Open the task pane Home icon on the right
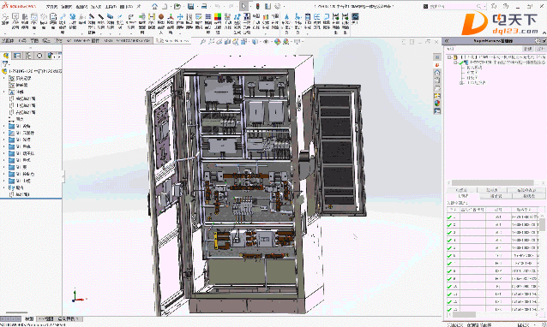Image resolution: width=547 pixels, height=327 pixels. 437,73
